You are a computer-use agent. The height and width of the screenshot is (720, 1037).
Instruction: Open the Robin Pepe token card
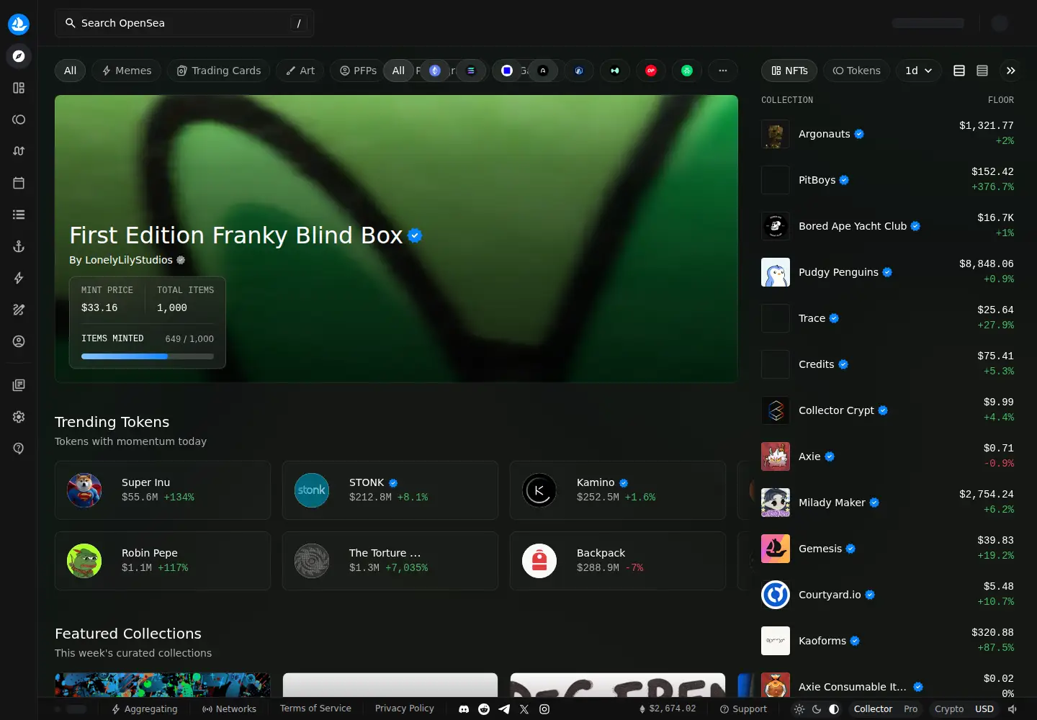[x=163, y=561]
